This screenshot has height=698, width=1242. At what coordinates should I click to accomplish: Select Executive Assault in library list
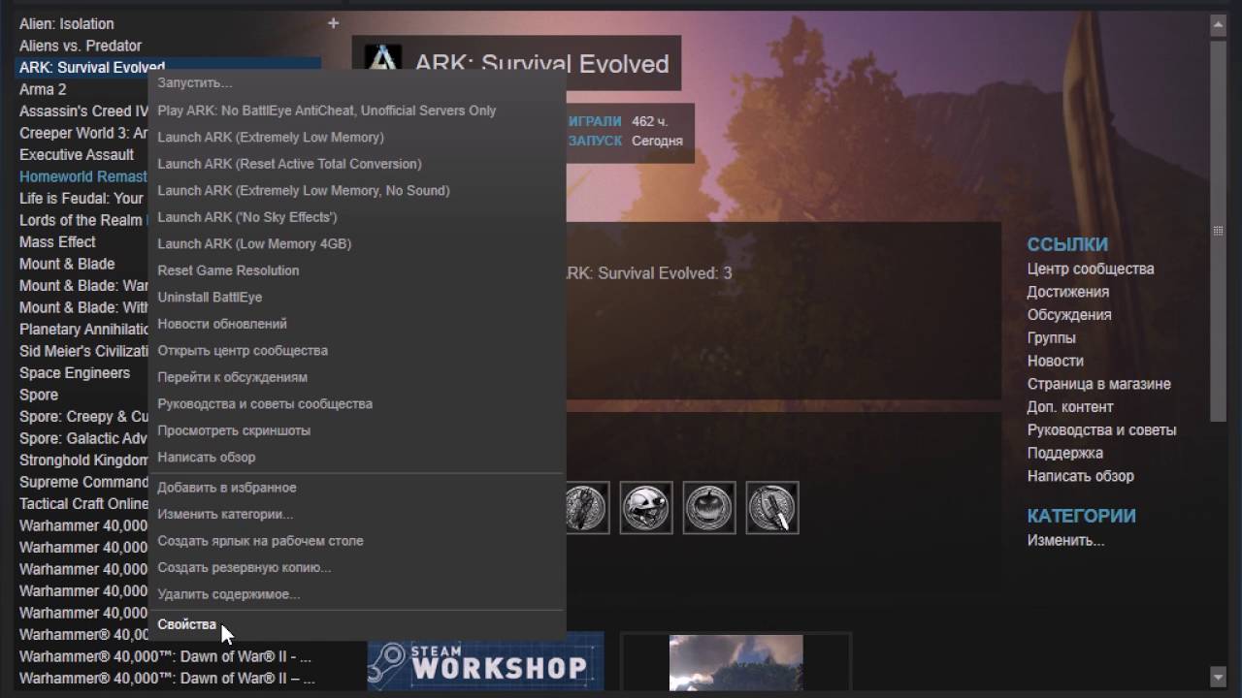[77, 154]
